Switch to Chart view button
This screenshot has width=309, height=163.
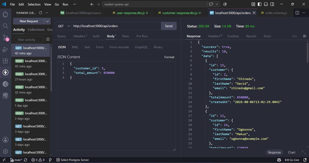tap(292, 152)
